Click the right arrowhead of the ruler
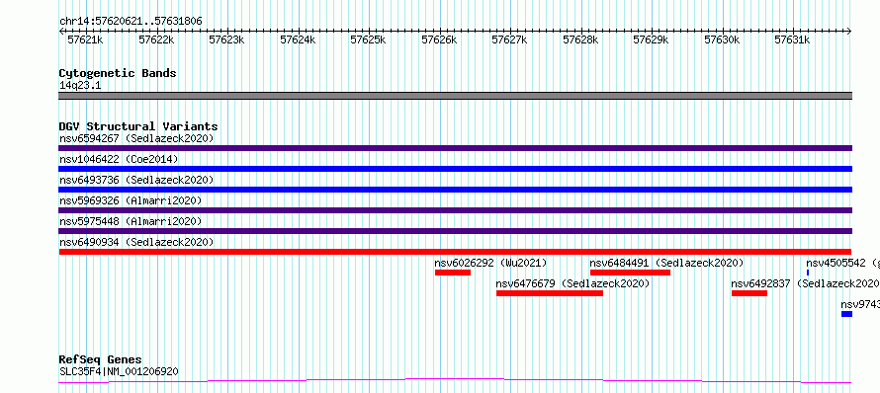This screenshot has width=880, height=393. tap(849, 32)
